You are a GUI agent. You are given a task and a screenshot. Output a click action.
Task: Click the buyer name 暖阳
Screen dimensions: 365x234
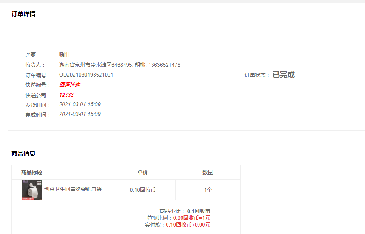[64, 54]
